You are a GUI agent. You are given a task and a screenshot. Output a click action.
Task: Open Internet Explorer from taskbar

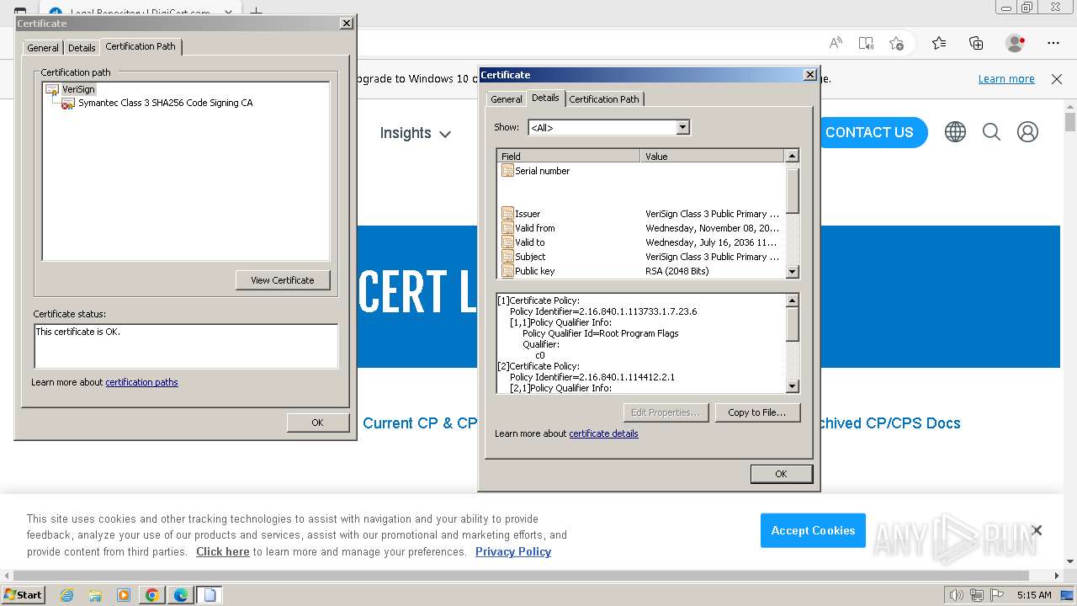pyautogui.click(x=66, y=595)
